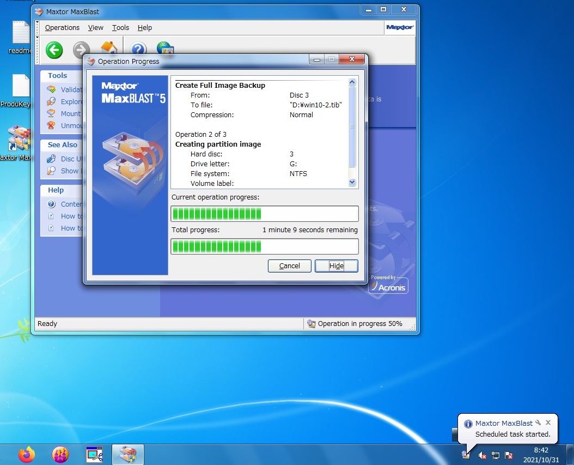
Task: Click the globe web toolbar icon
Action: [x=165, y=47]
